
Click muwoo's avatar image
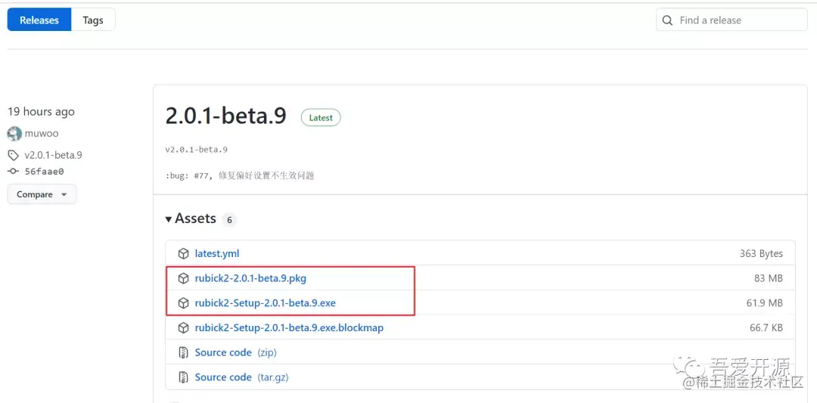(x=14, y=133)
